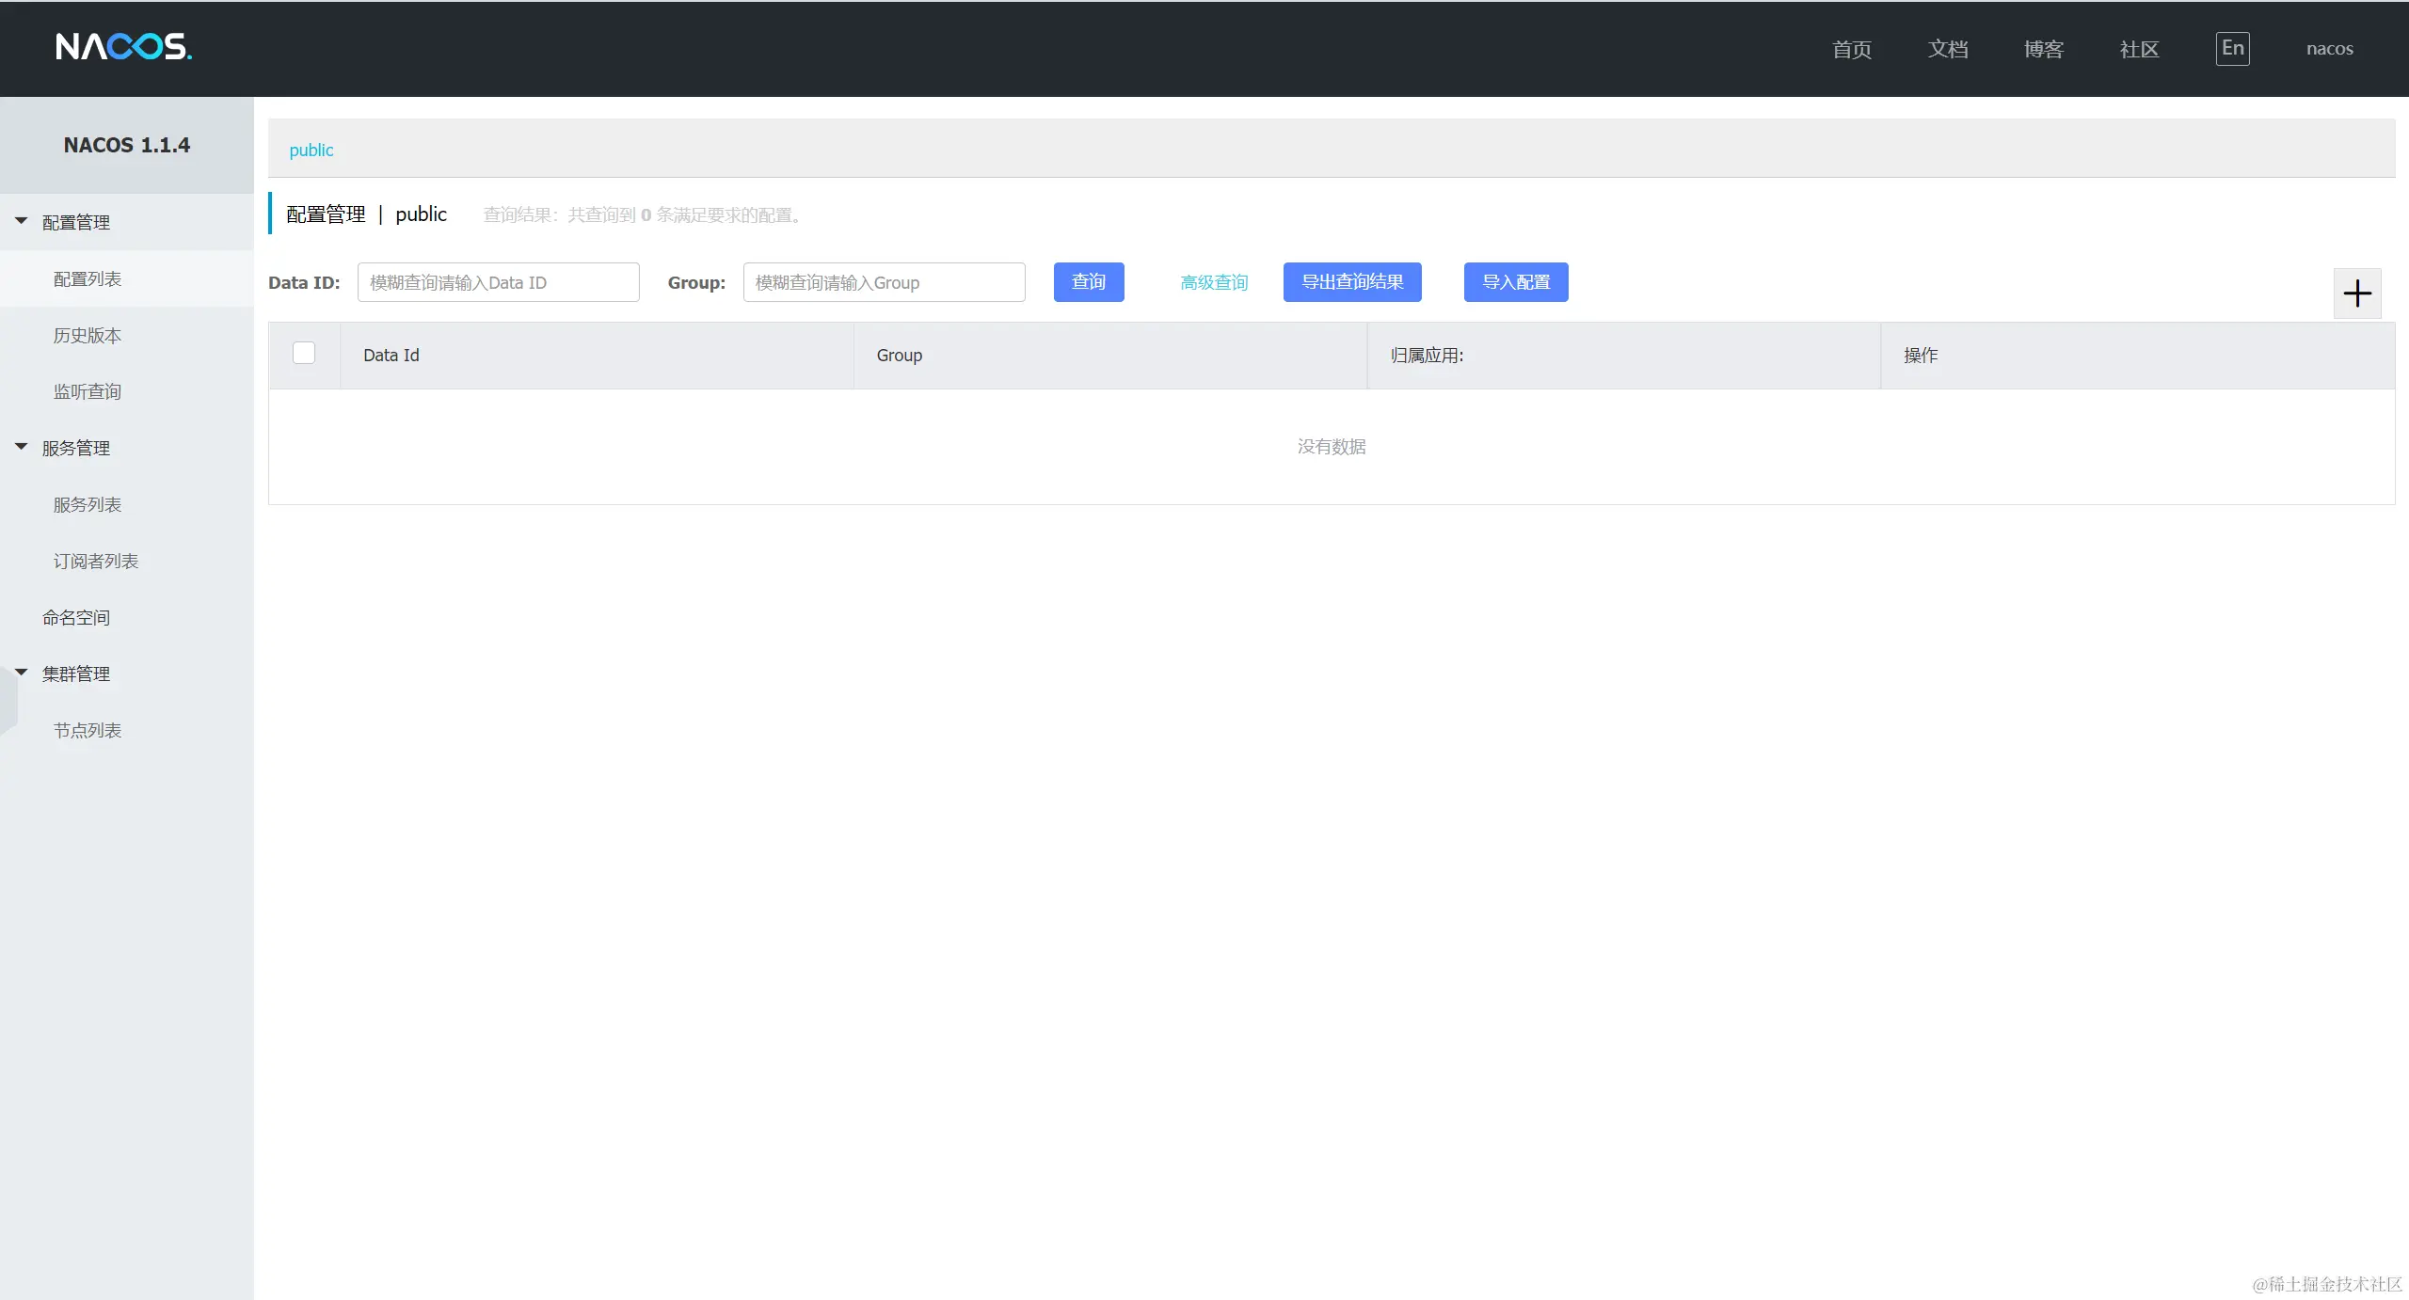Select the public namespace tab
2409x1300 pixels.
(x=311, y=150)
